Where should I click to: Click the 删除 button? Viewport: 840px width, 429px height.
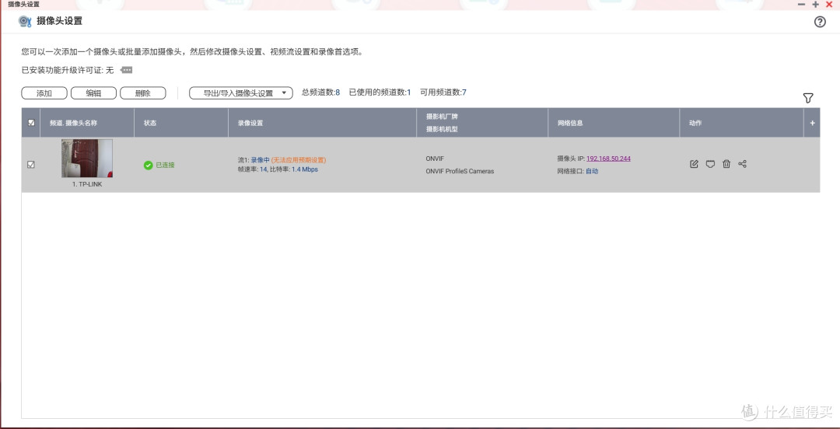pyautogui.click(x=142, y=93)
